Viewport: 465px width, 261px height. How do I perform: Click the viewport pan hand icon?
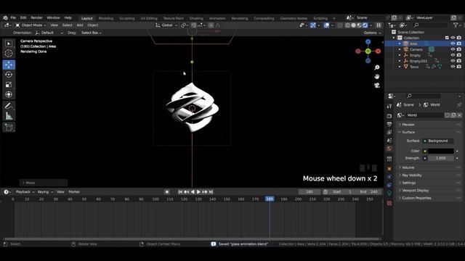click(x=377, y=76)
